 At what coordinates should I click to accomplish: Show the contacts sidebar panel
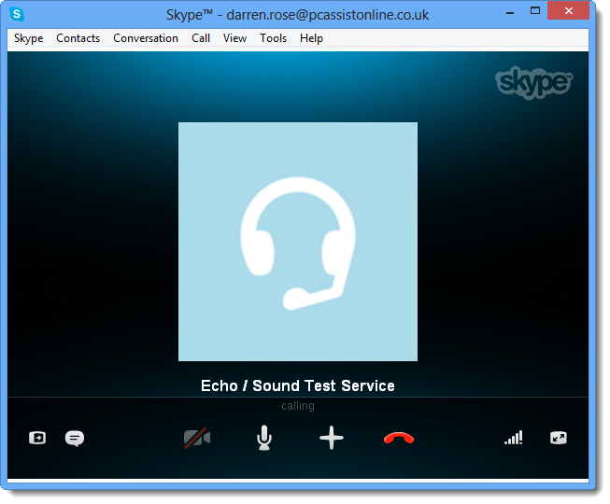37,438
